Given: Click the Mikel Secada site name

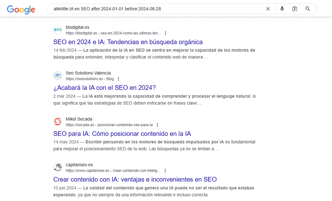Looking at the screenshot, I should point(79,119).
